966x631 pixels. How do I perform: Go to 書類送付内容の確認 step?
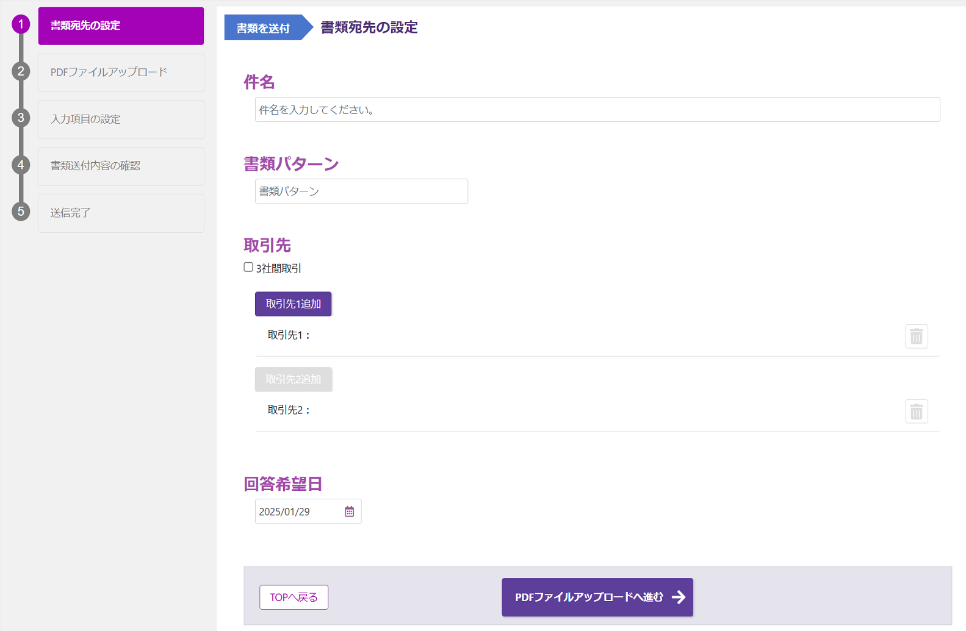(x=121, y=166)
